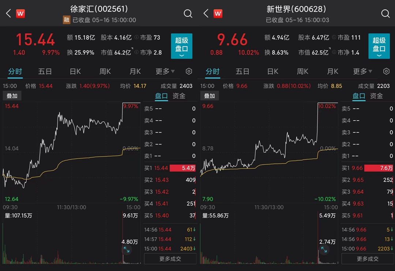Tap 15:00 15.44 trade with 2403 volume
Image resolution: width=395 pixels, height=271 pixels.
(x=170, y=249)
